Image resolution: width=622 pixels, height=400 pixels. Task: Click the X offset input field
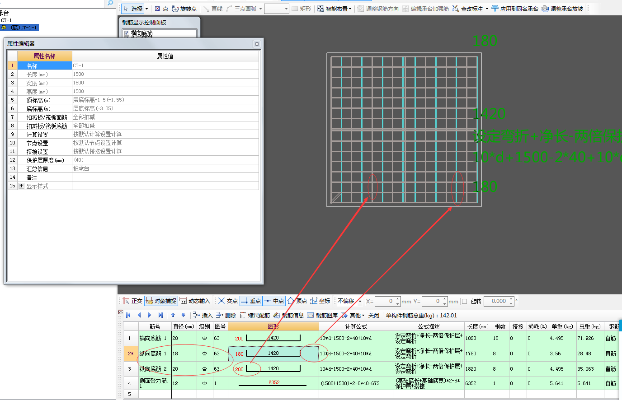[385, 301]
